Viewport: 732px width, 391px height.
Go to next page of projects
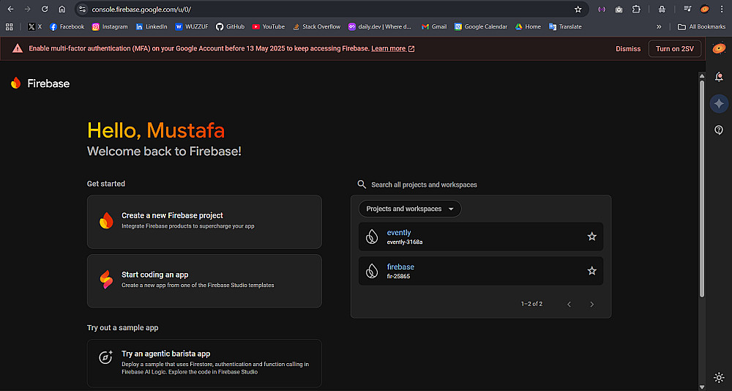click(x=591, y=304)
